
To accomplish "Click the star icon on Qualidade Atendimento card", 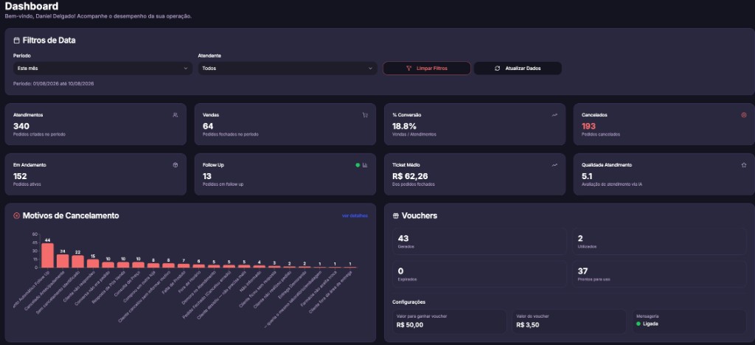I will [x=744, y=165].
